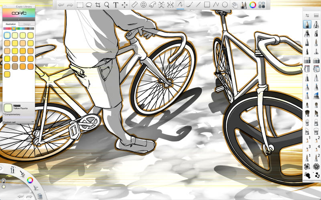Select the Rectangle marquee selection tool
This screenshot has width=321, height=200.
pyautogui.click(x=80, y=5)
